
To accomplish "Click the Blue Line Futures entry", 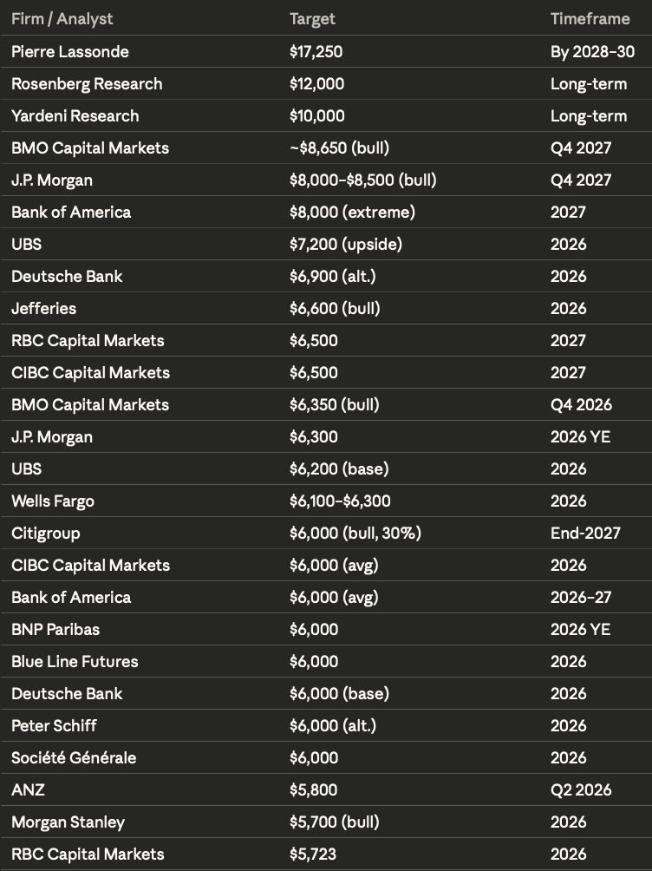I will pyautogui.click(x=75, y=662).
